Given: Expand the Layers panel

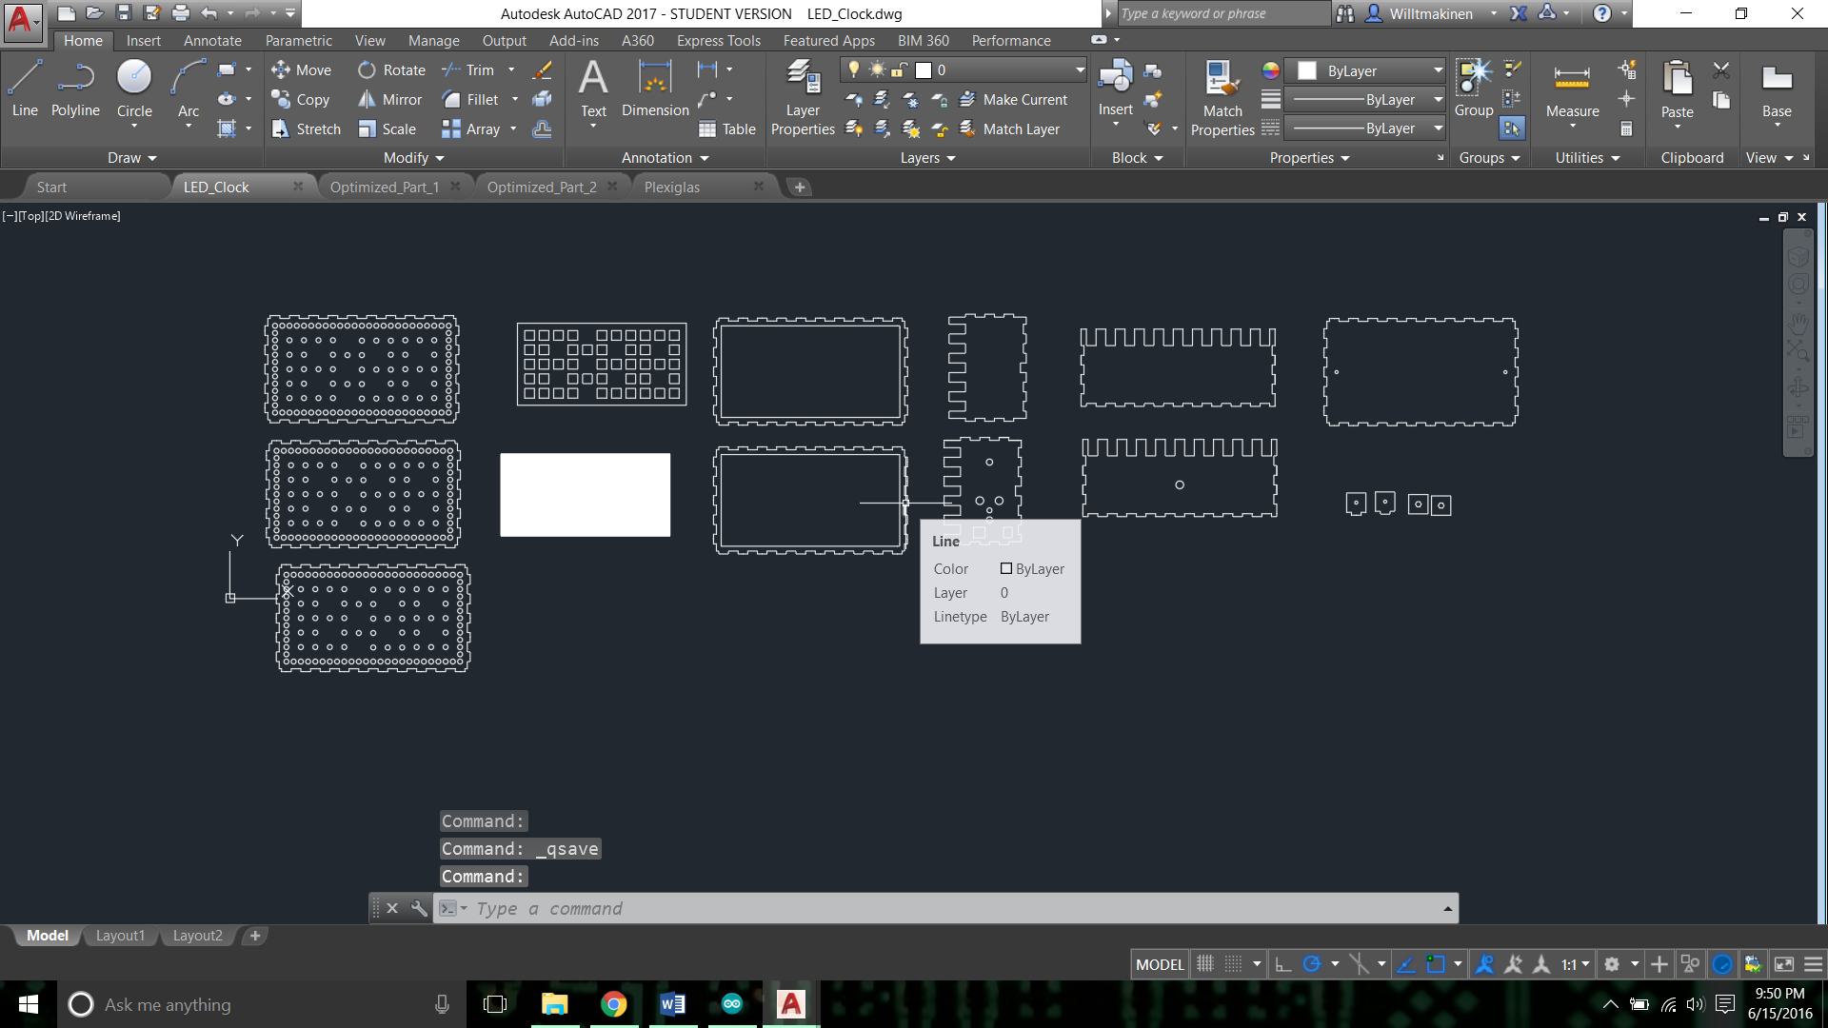Looking at the screenshot, I should pyautogui.click(x=928, y=158).
